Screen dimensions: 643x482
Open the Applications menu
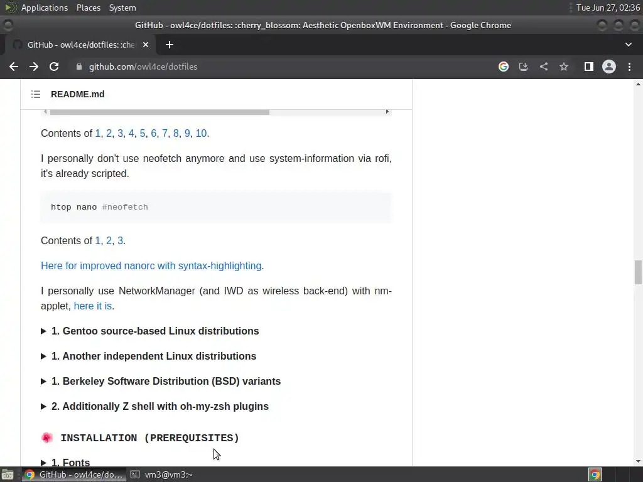pyautogui.click(x=45, y=8)
